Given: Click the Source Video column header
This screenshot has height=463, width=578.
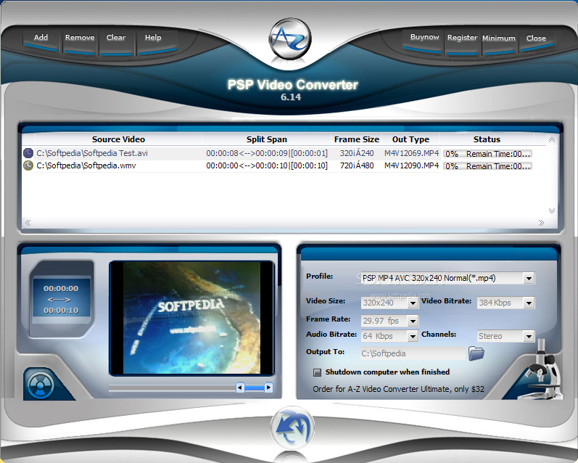Looking at the screenshot, I should tap(118, 139).
